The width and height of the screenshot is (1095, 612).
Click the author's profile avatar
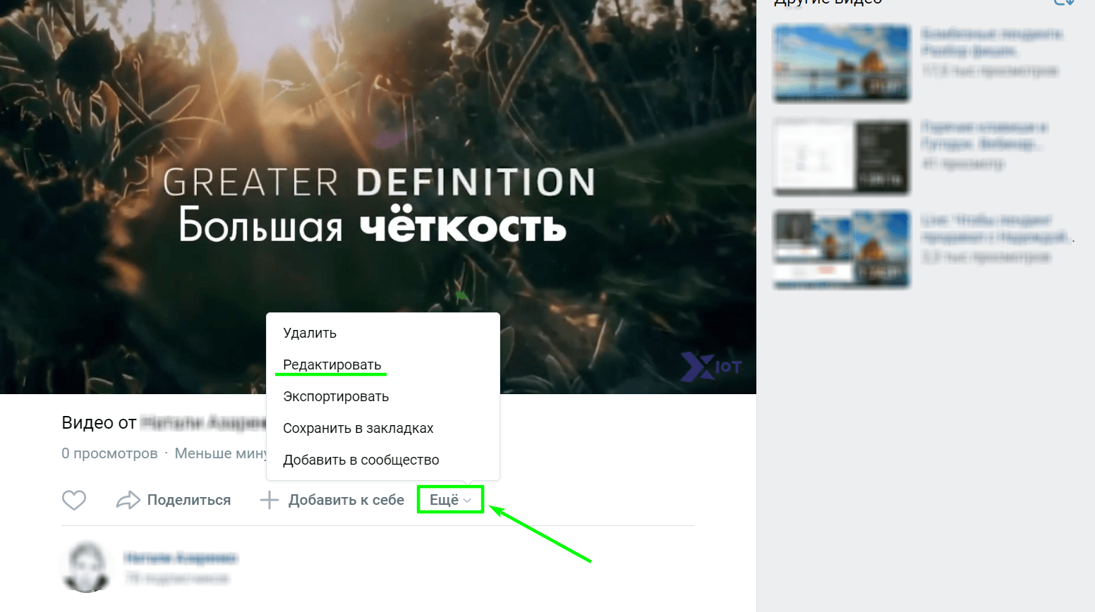click(x=86, y=567)
